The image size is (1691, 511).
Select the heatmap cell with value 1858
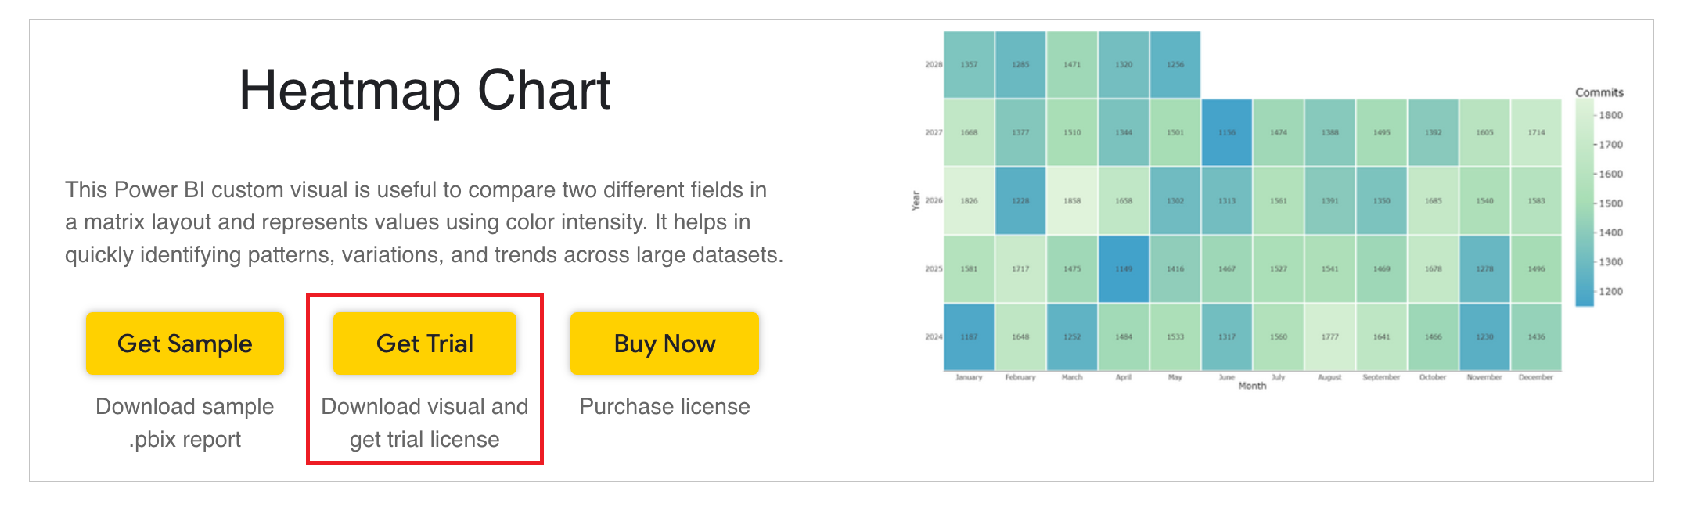1072,200
